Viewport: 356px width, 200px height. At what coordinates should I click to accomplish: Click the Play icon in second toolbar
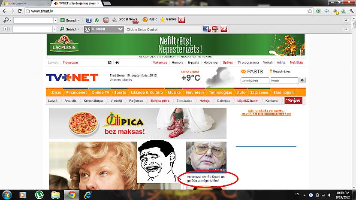(x=215, y=29)
